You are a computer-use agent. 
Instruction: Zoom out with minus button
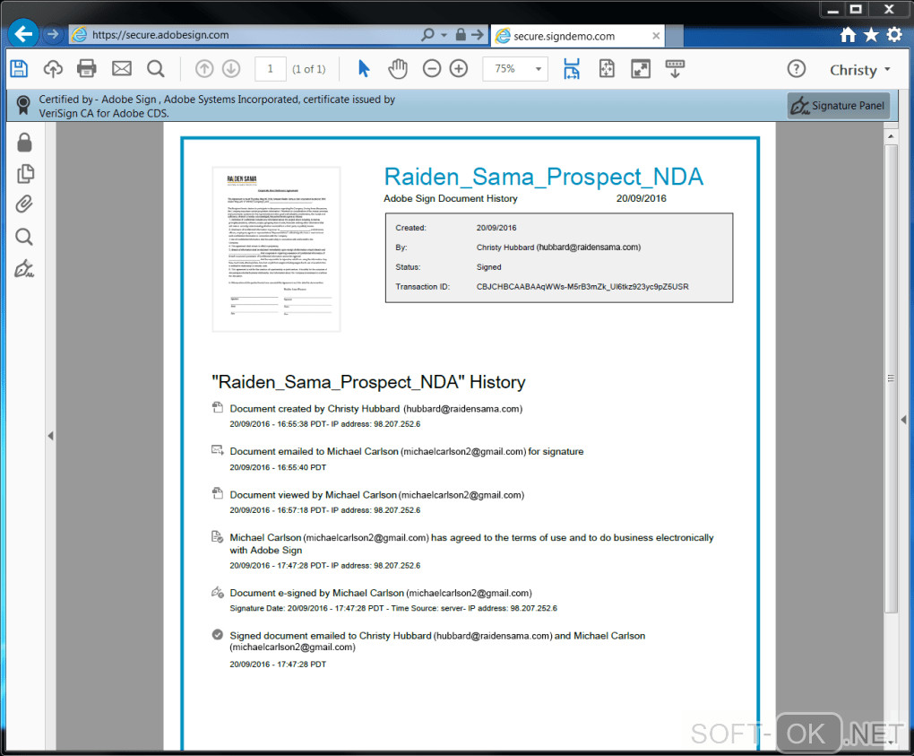(x=431, y=69)
